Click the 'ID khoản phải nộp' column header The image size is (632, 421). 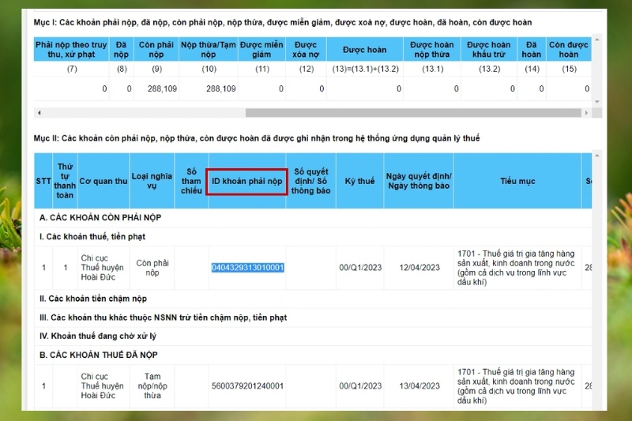(x=247, y=181)
